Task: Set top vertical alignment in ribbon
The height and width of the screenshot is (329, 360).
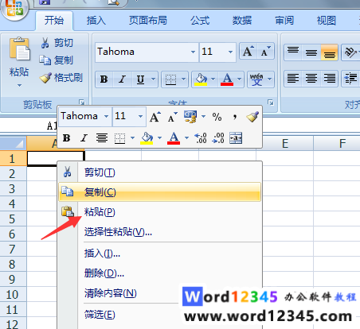Action: pos(293,52)
